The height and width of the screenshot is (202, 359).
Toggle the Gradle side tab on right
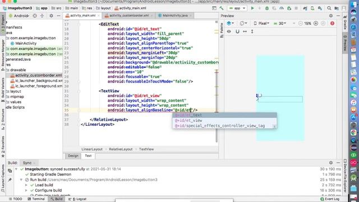pos(345,22)
